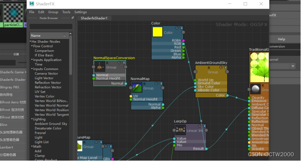Click the Node Browser search field
This screenshot has width=301, height=161.
(x=51, y=26)
